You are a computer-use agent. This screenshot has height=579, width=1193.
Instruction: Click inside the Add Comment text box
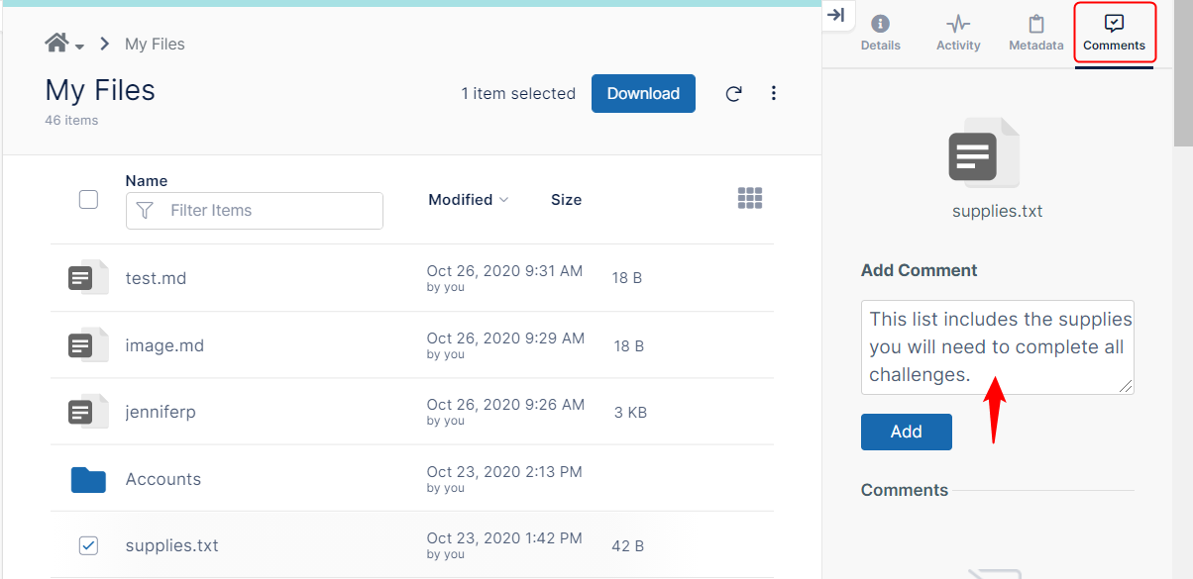click(997, 346)
